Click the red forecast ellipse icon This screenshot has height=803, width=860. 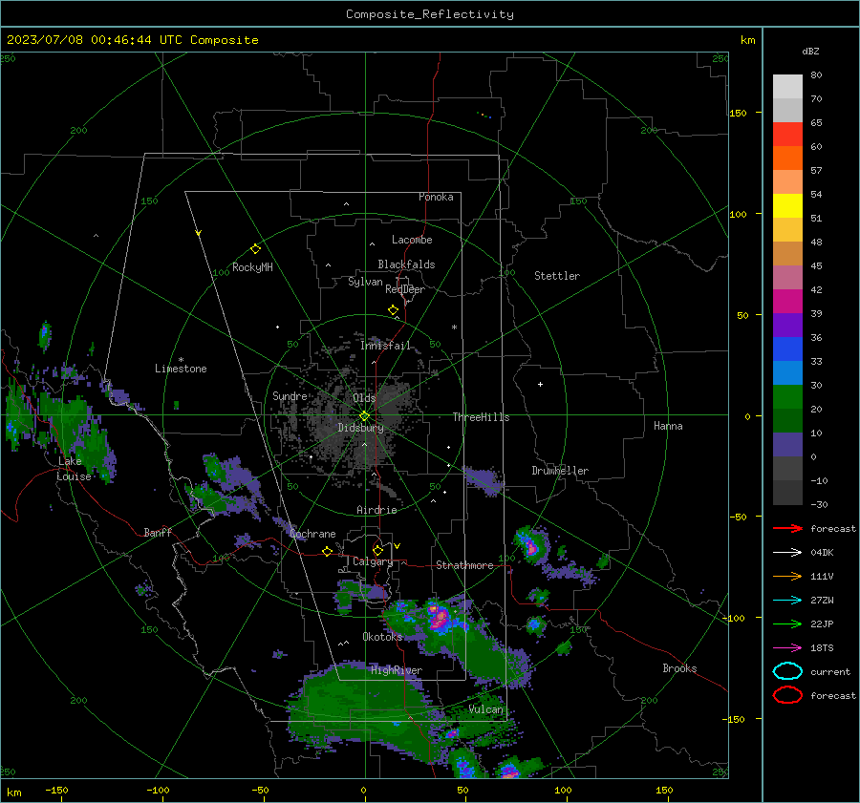pyautogui.click(x=787, y=695)
